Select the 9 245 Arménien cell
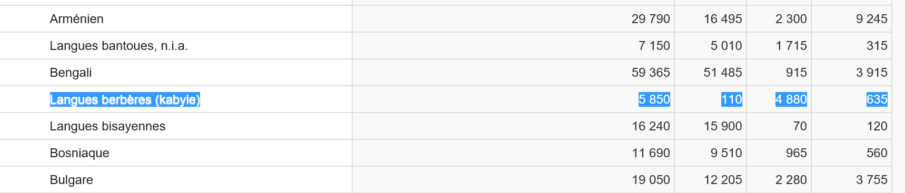905x193 pixels. (871, 19)
